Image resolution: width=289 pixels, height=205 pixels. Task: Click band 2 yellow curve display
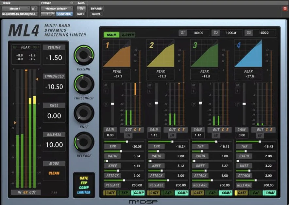click(x=160, y=53)
